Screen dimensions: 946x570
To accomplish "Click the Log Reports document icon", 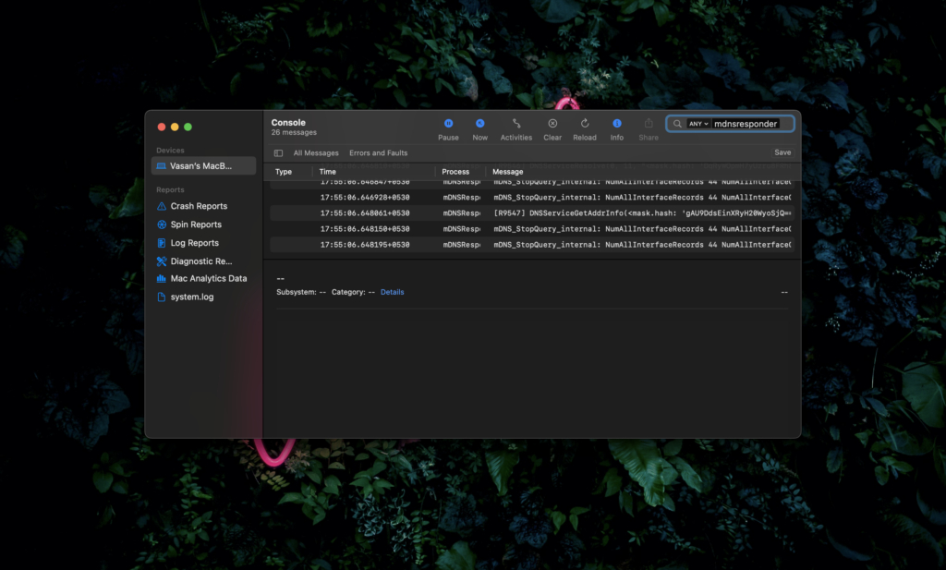I will pos(161,242).
